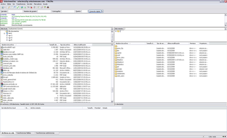
Task: Refresh the file and folder lists
Action: coord(22,7)
